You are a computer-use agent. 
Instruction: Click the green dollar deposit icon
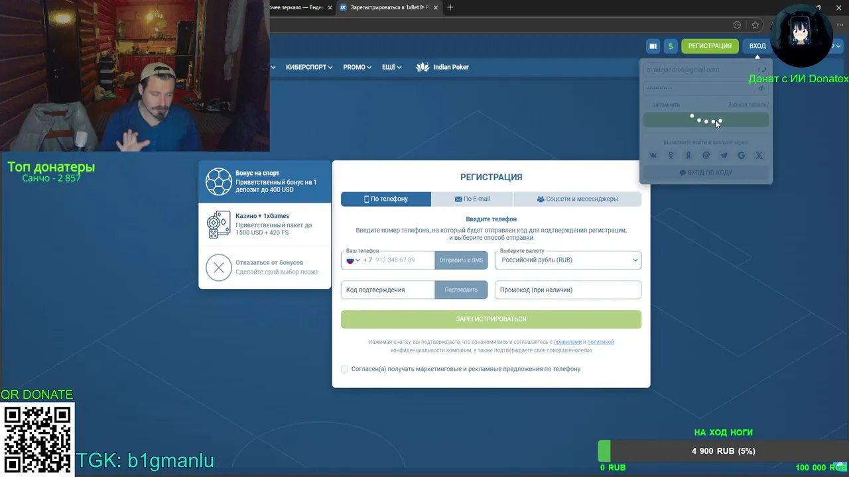[x=671, y=46]
